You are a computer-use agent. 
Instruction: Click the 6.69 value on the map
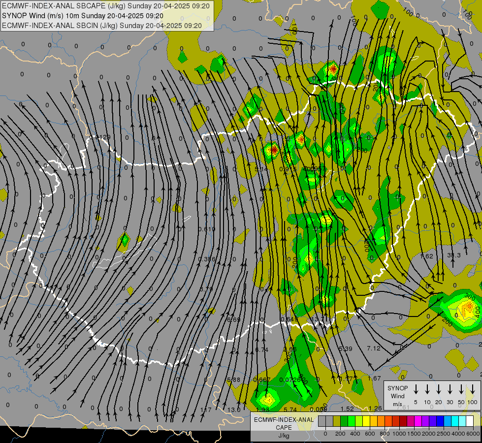(234, 320)
